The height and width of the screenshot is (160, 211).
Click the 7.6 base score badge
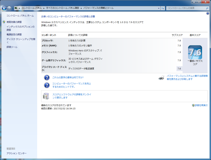(x=195, y=52)
